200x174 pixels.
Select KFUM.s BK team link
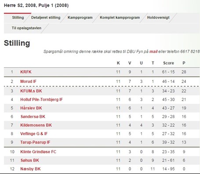click(x=31, y=91)
